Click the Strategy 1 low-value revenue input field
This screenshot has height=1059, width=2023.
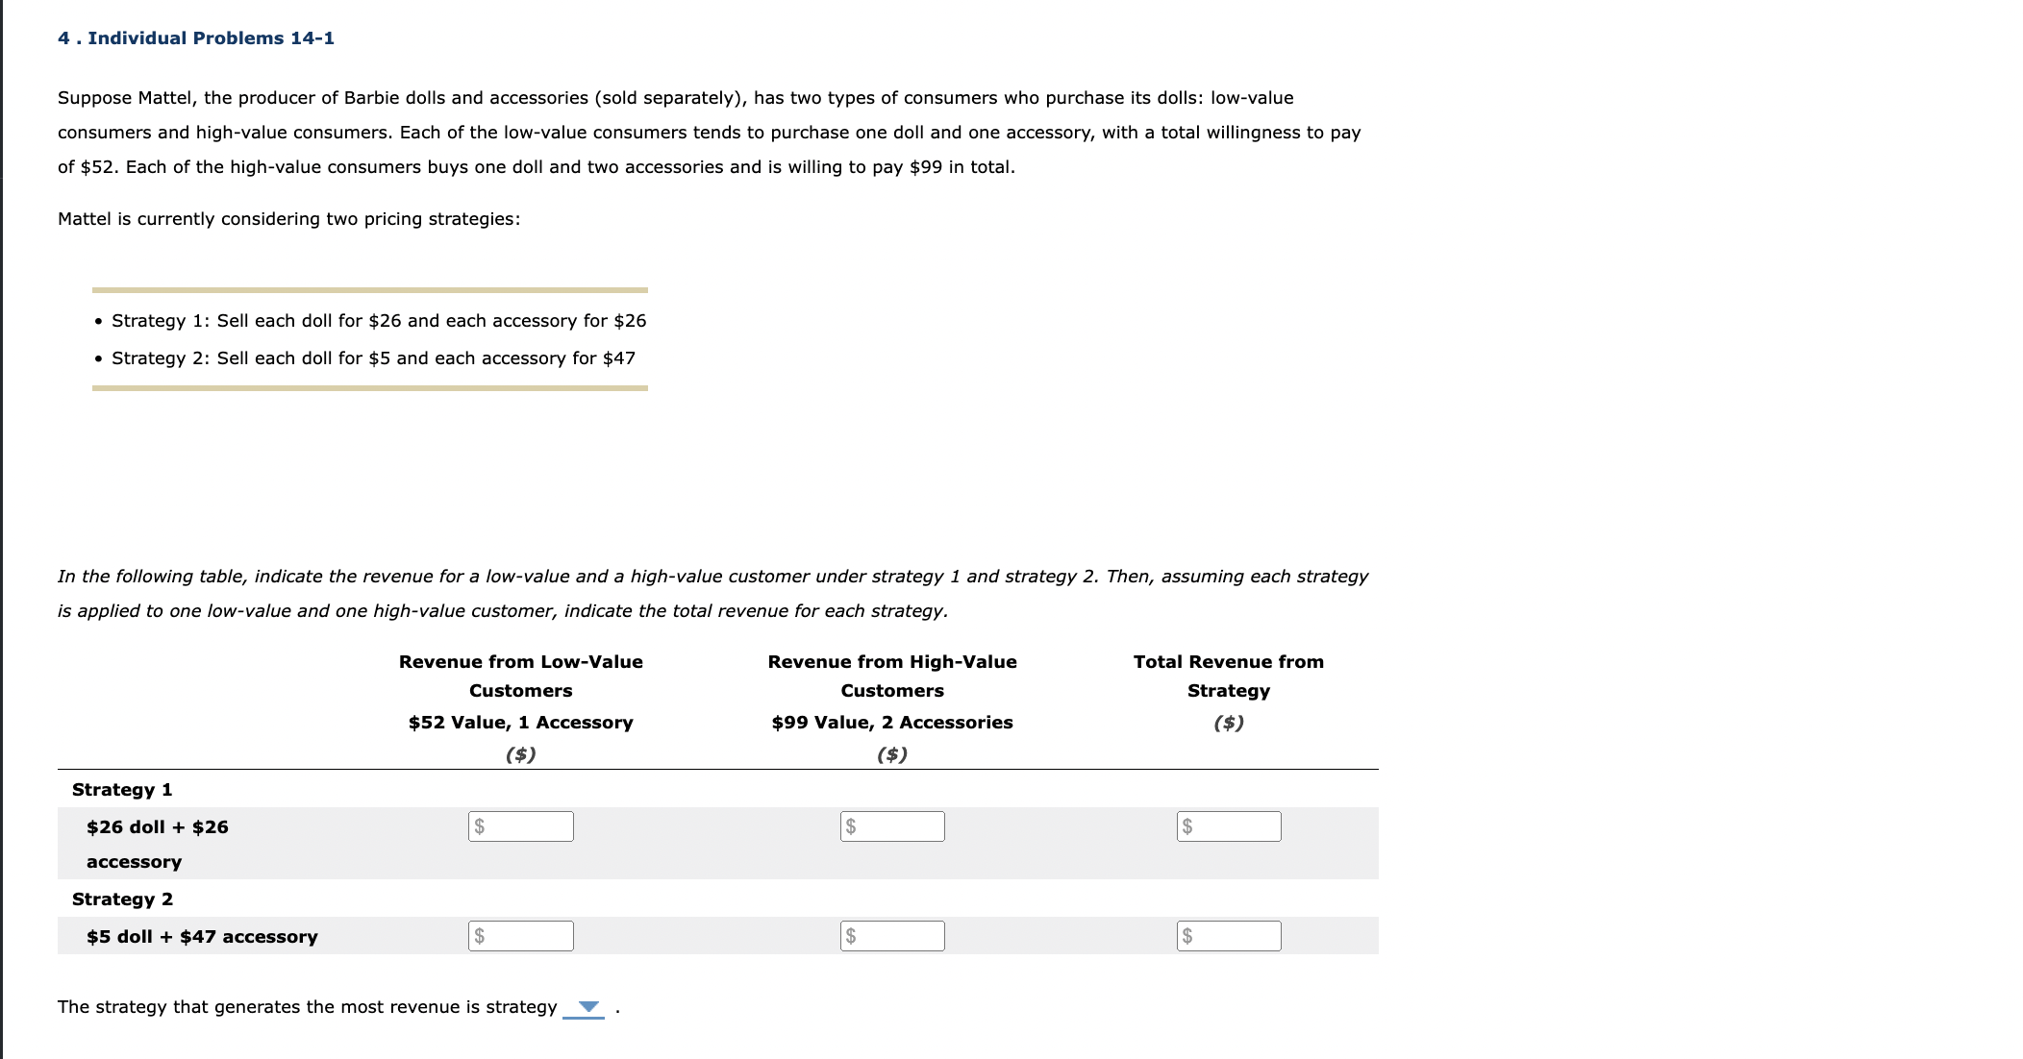[519, 825]
